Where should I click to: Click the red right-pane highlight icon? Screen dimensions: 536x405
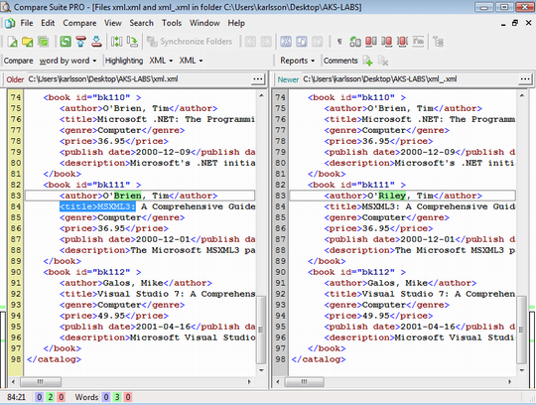pos(387,42)
